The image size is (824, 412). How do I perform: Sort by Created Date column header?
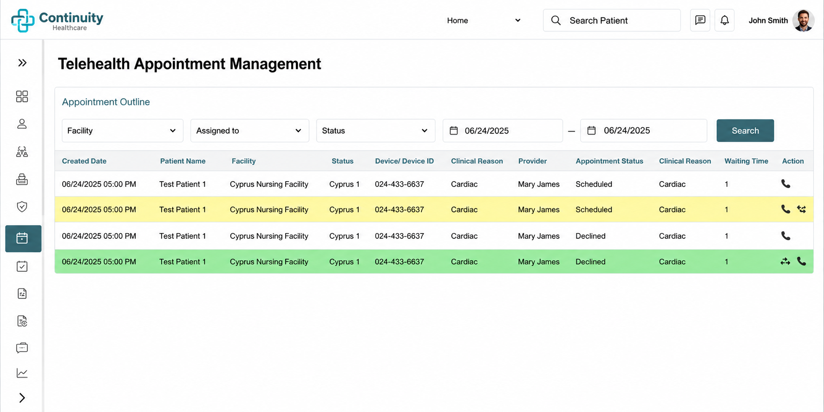(84, 161)
